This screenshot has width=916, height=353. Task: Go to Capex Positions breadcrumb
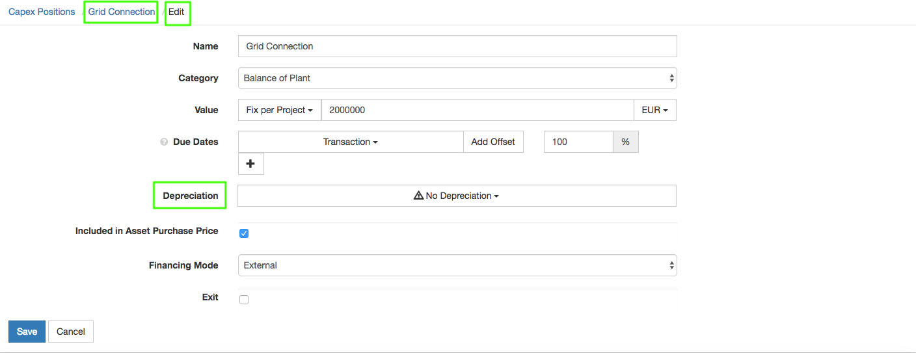pyautogui.click(x=42, y=12)
